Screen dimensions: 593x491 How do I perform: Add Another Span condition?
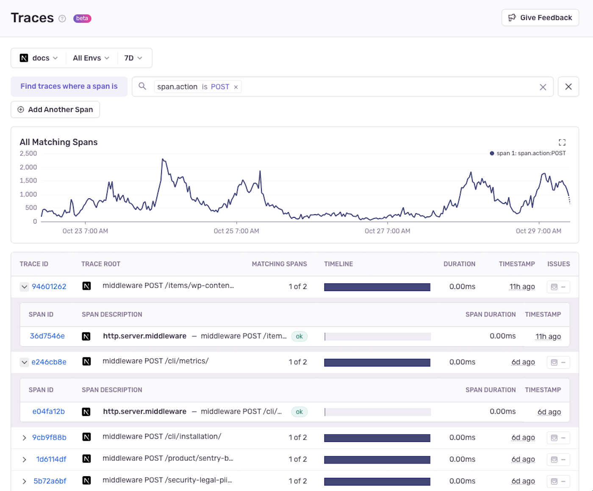pyautogui.click(x=55, y=110)
